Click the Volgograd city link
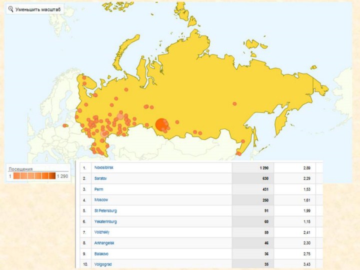The width and height of the screenshot is (360, 270). click(x=104, y=264)
